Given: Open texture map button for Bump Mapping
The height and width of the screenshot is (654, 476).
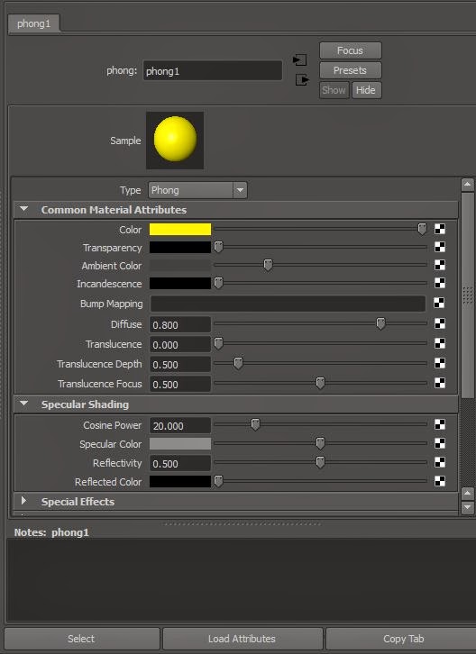Looking at the screenshot, I should tap(439, 303).
